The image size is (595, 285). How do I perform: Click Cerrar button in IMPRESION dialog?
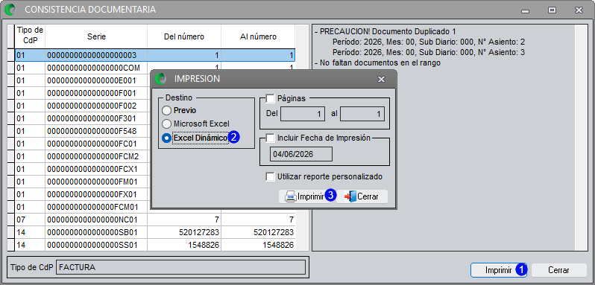[x=362, y=196]
